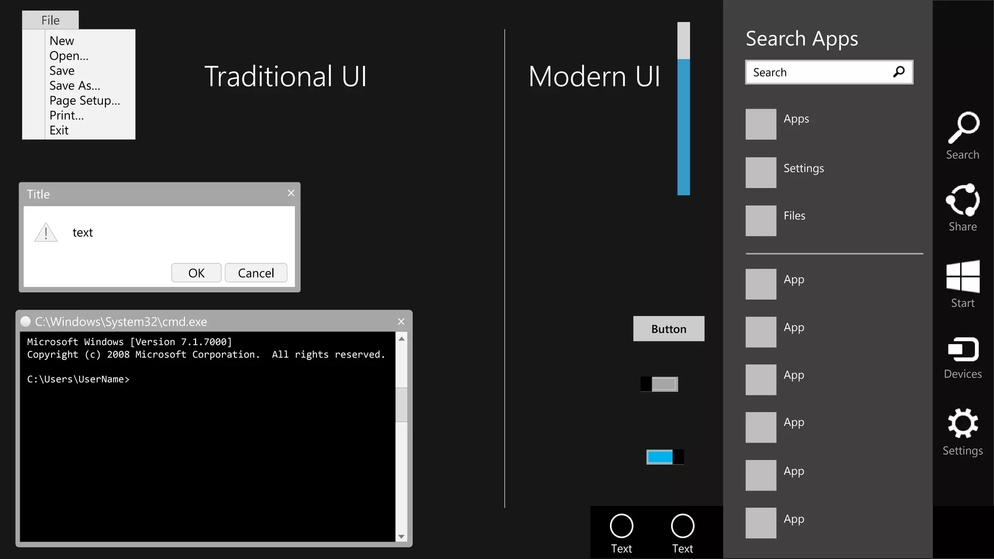This screenshot has width=994, height=559.
Task: Turn off the blue toggle switch
Action: [x=665, y=457]
